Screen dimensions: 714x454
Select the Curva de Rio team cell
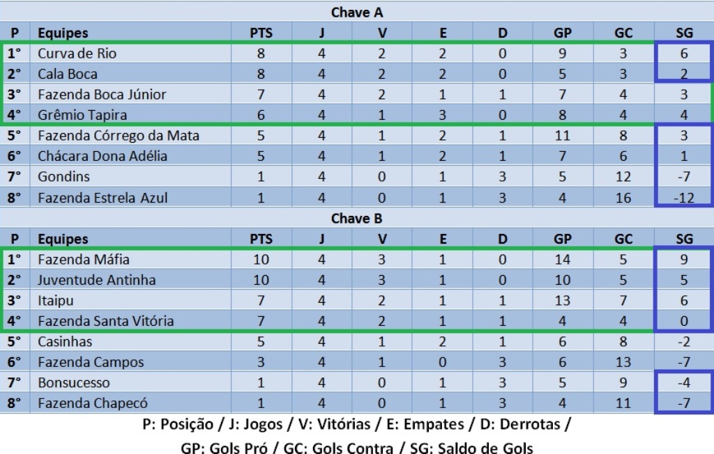click(77, 54)
